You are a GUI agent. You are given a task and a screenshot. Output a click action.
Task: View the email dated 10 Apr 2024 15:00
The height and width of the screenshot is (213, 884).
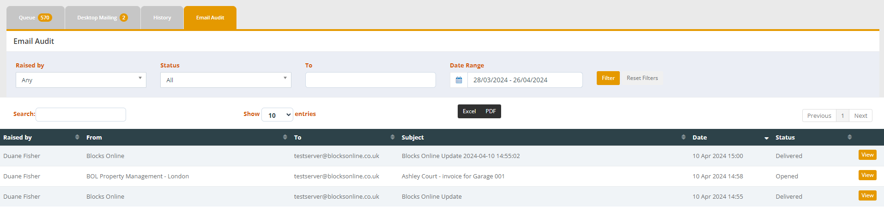(x=867, y=155)
